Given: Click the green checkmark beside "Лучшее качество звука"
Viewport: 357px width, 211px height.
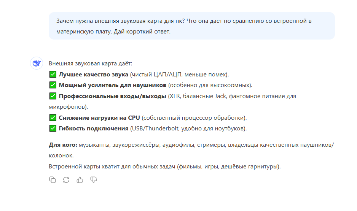Looking at the screenshot, I should (x=53, y=75).
